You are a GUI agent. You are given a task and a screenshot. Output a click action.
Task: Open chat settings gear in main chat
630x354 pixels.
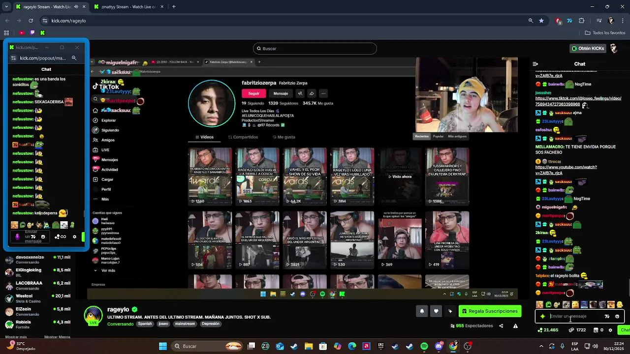tap(610, 330)
